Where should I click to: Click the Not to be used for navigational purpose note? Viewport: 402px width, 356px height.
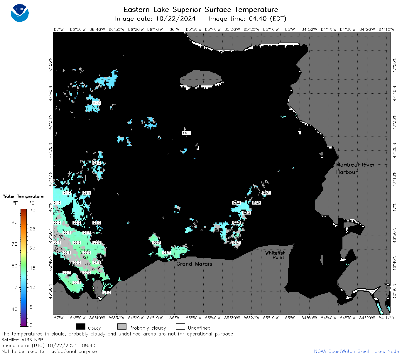click(x=49, y=351)
